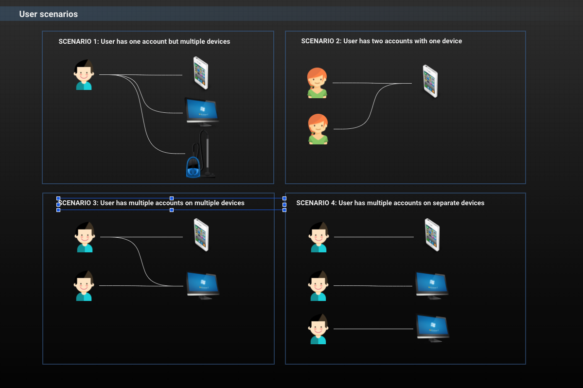Click the top-middle resize handle of the selected Scenario 3 title
Screen dimensions: 583x388
[172, 198]
